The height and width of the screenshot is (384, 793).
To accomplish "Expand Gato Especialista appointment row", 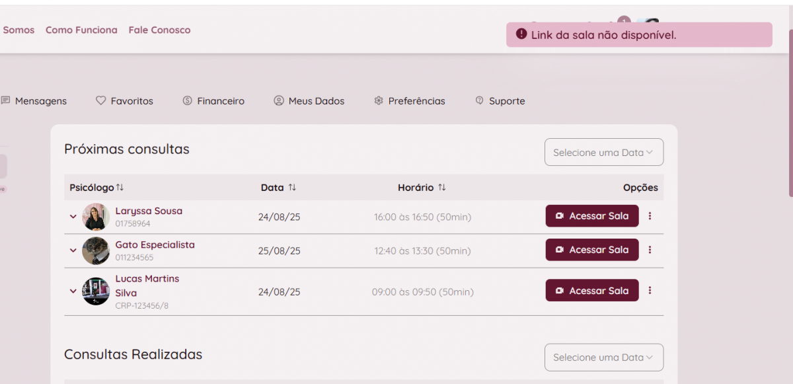I will [x=73, y=250].
